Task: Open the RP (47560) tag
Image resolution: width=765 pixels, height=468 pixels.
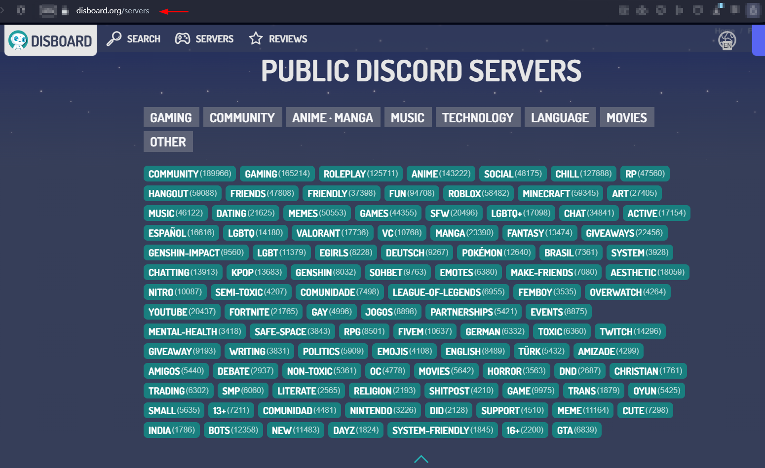Action: point(645,174)
